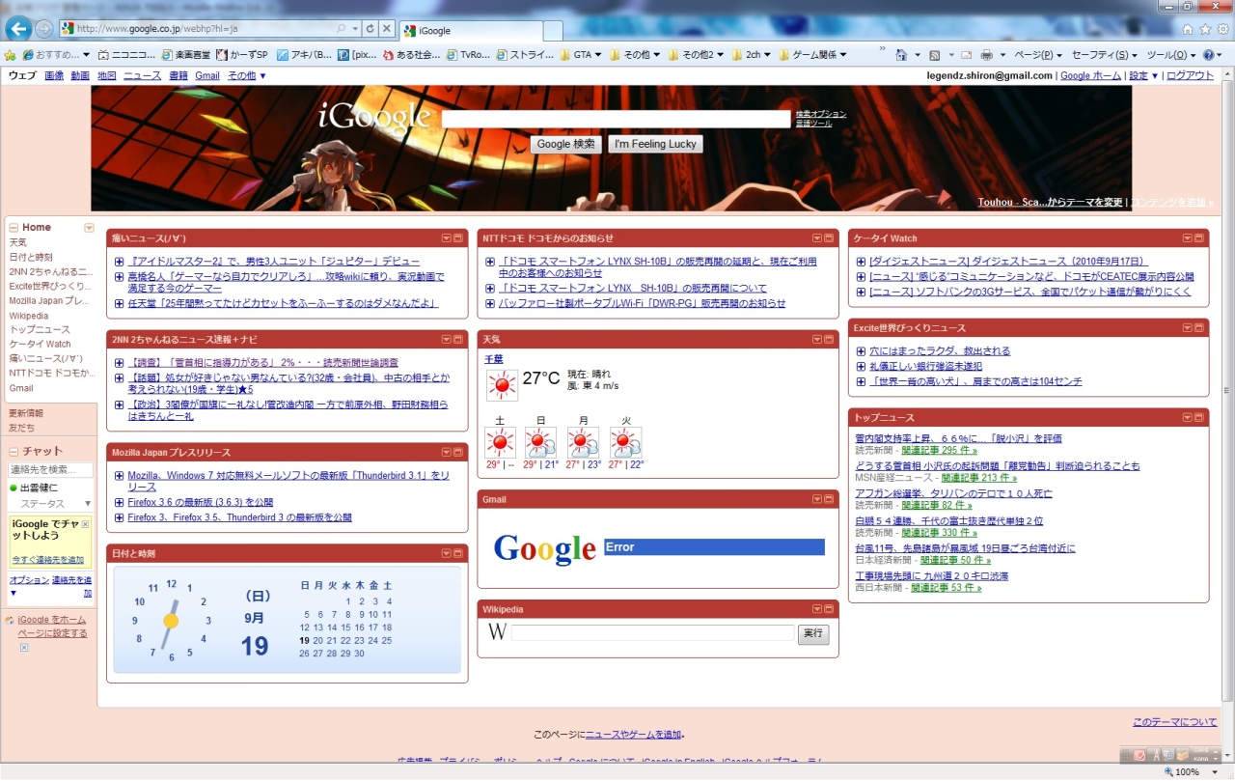
Task: Maximize the 痛いニュース gadget
Action: click(458, 237)
